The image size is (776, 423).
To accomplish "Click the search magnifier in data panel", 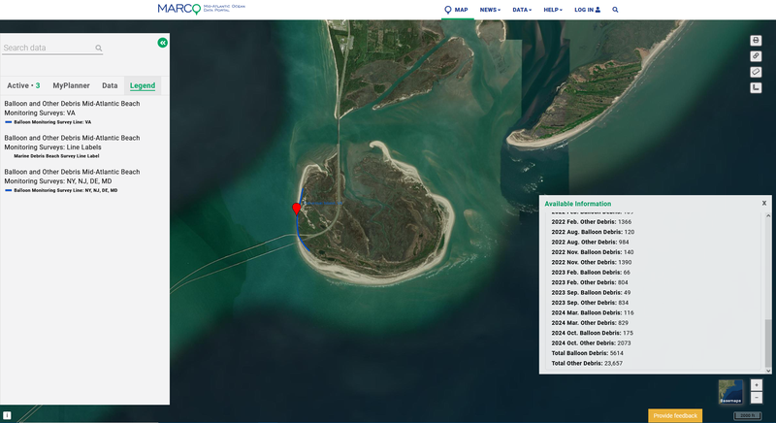I will point(99,48).
